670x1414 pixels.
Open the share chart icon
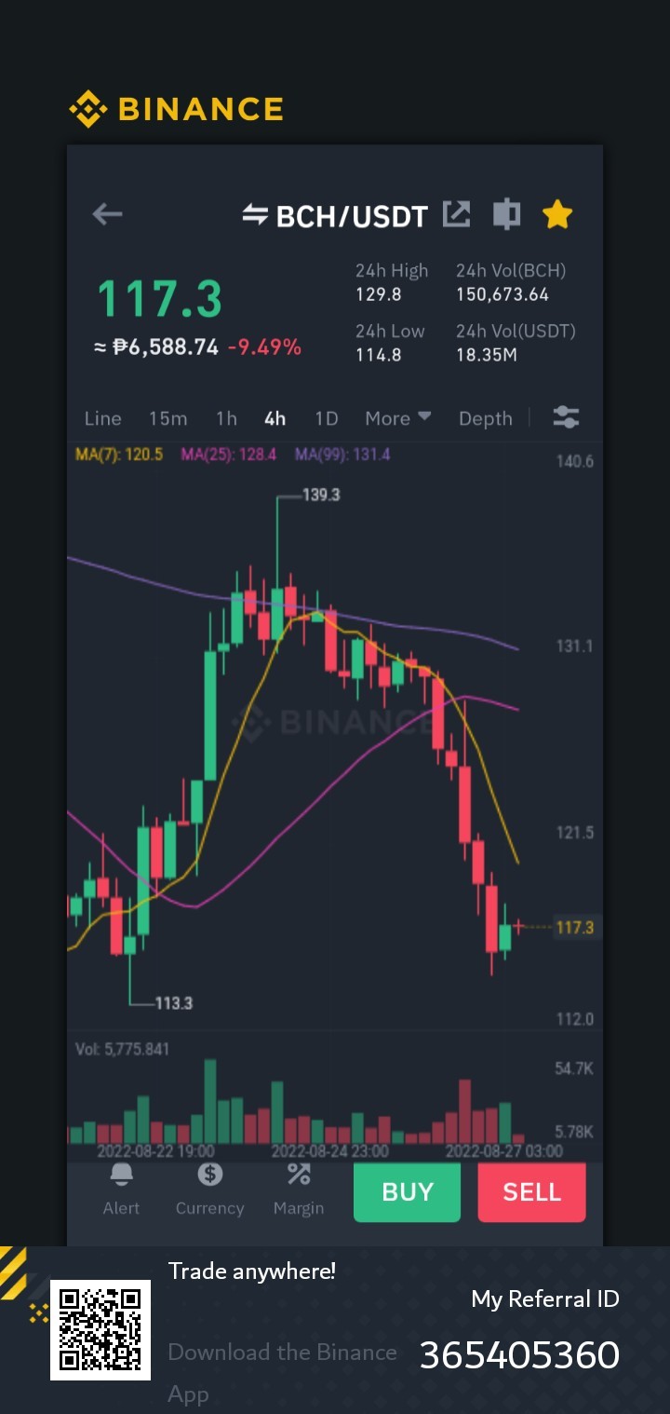tap(456, 214)
